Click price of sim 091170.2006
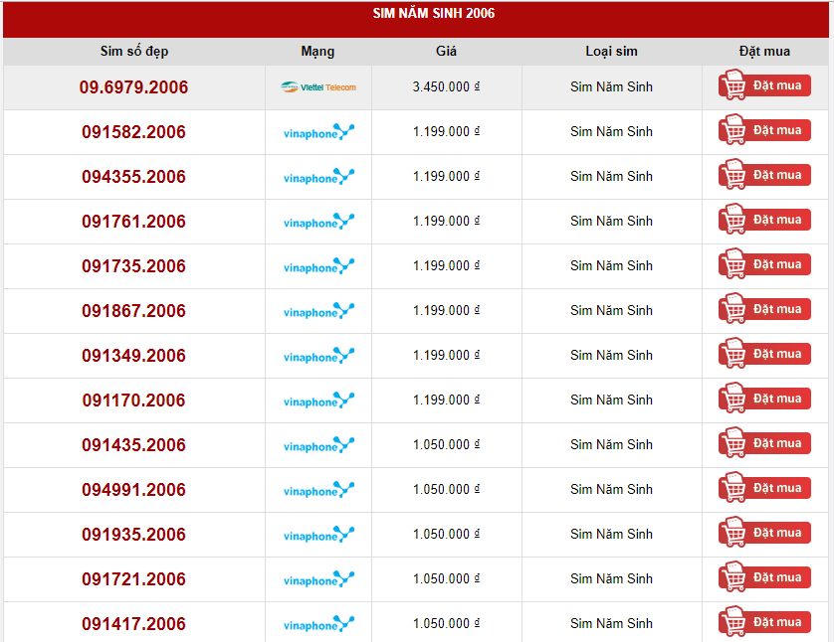The image size is (834, 642). [446, 400]
